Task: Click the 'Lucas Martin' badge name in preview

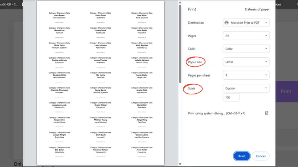Action: (x=142, y=75)
